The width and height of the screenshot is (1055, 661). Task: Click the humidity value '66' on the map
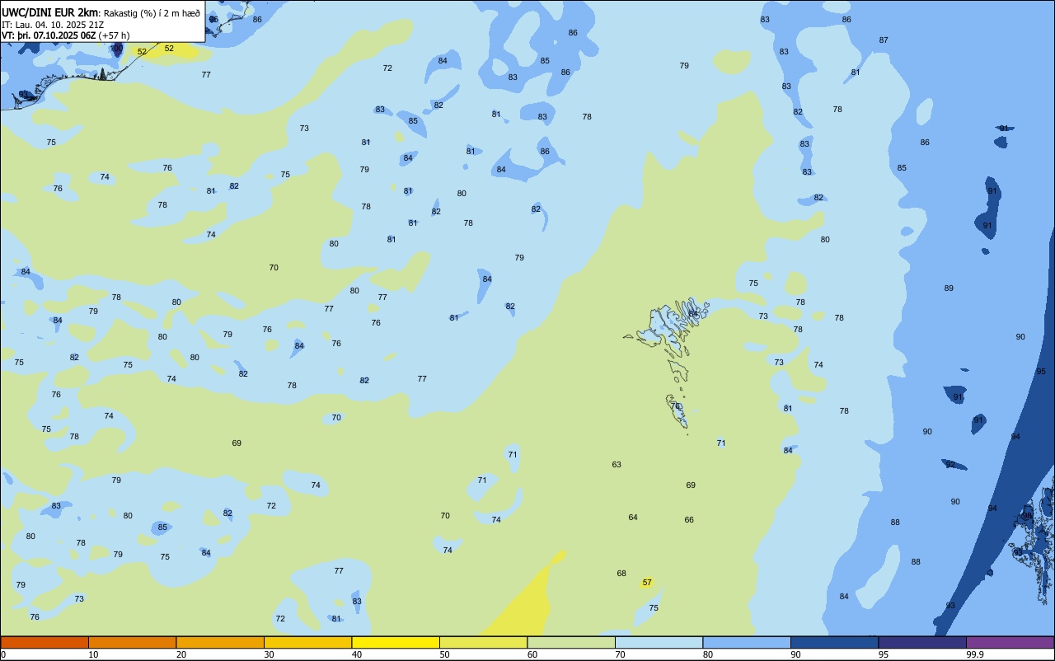point(689,520)
